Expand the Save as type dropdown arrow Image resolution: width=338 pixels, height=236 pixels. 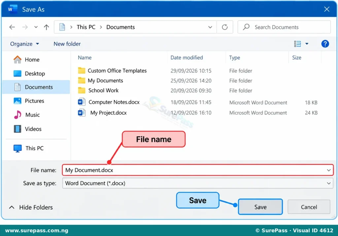[328, 183]
